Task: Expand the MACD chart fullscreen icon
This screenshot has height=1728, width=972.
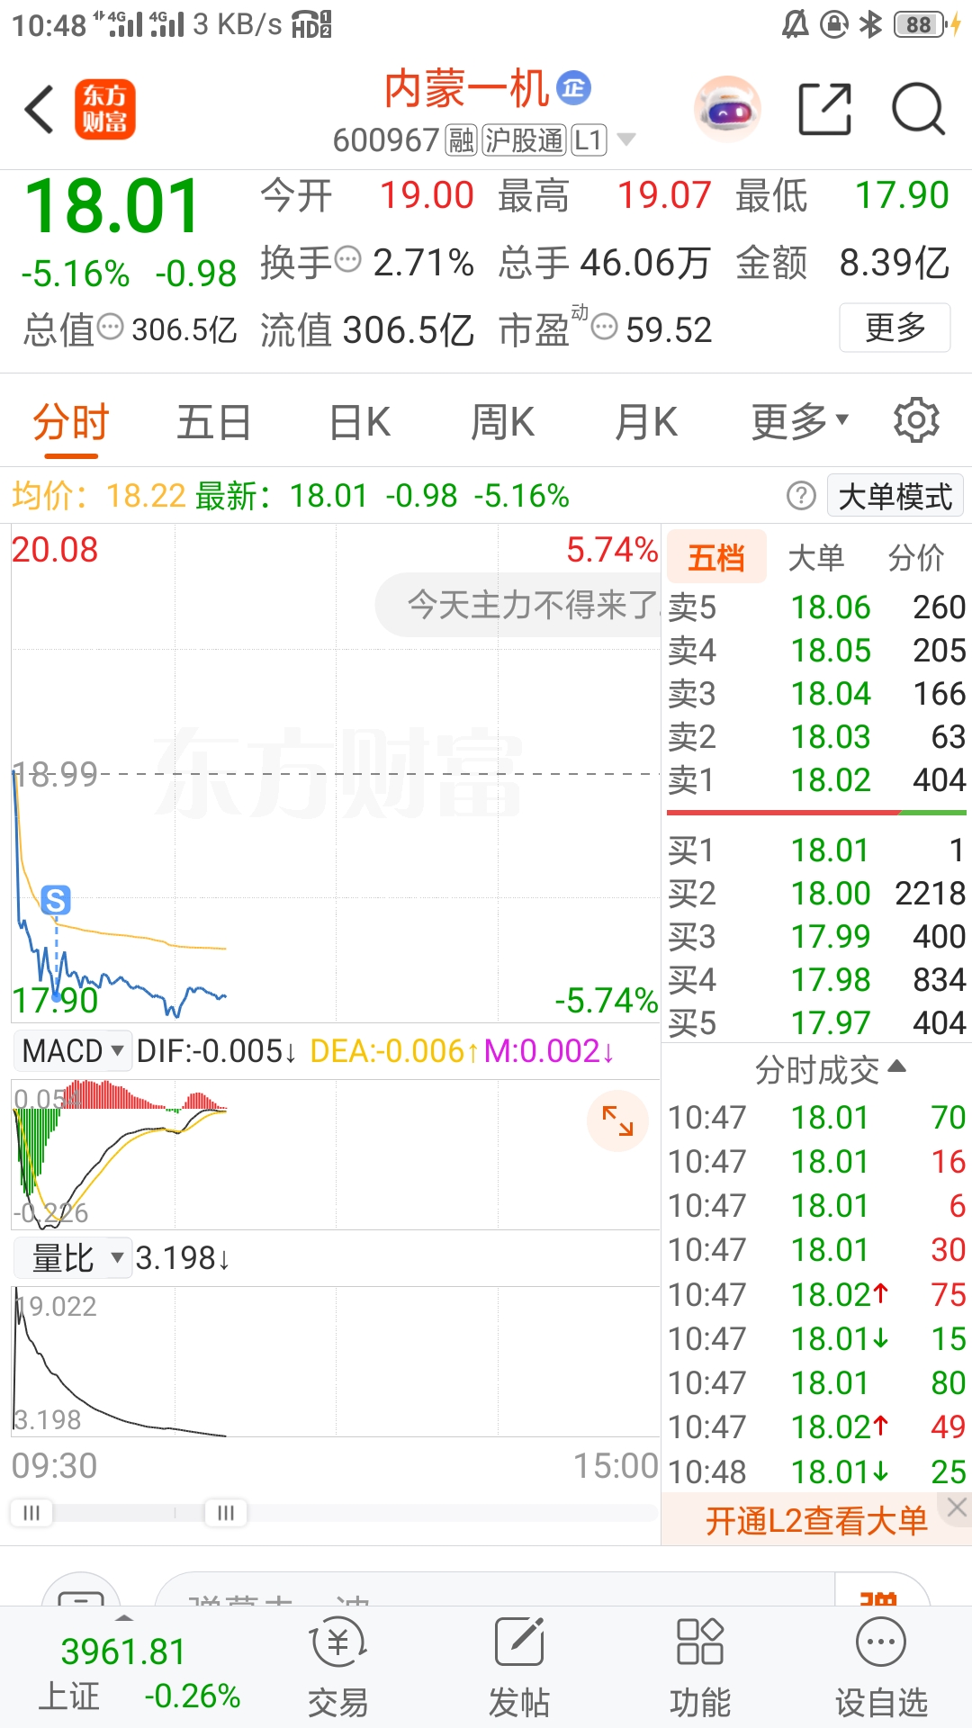Action: point(617,1120)
